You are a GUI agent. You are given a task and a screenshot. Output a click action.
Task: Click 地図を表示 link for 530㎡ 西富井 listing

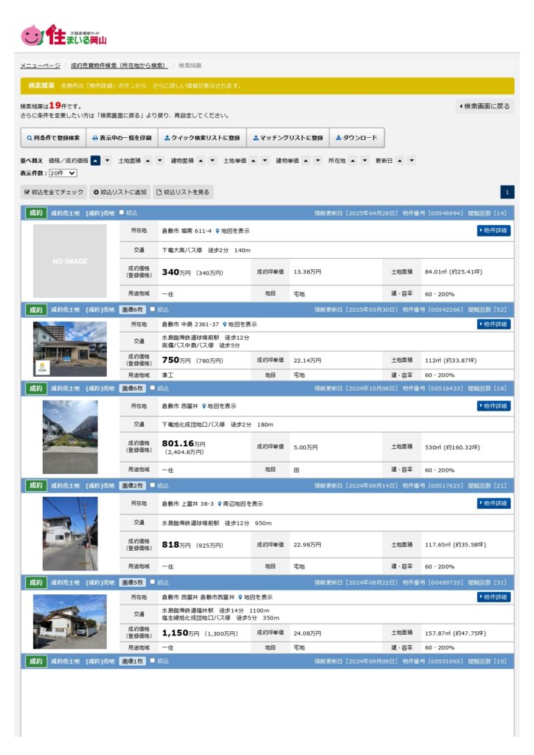tap(221, 406)
